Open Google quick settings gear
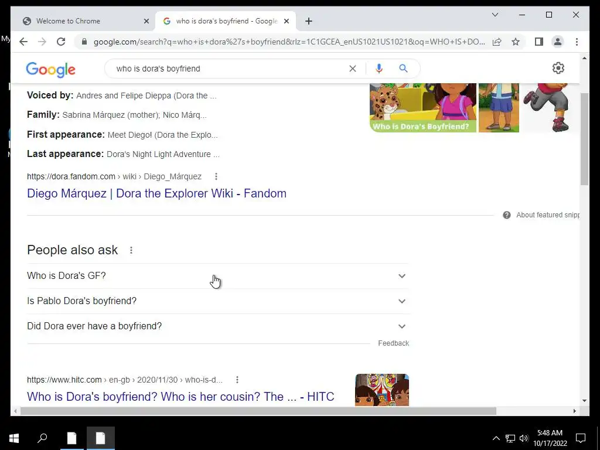 pyautogui.click(x=558, y=68)
